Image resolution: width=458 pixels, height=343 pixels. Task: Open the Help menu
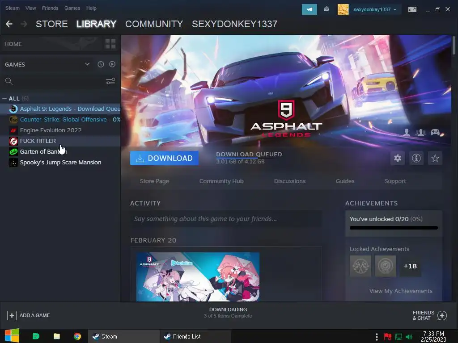coord(91,8)
